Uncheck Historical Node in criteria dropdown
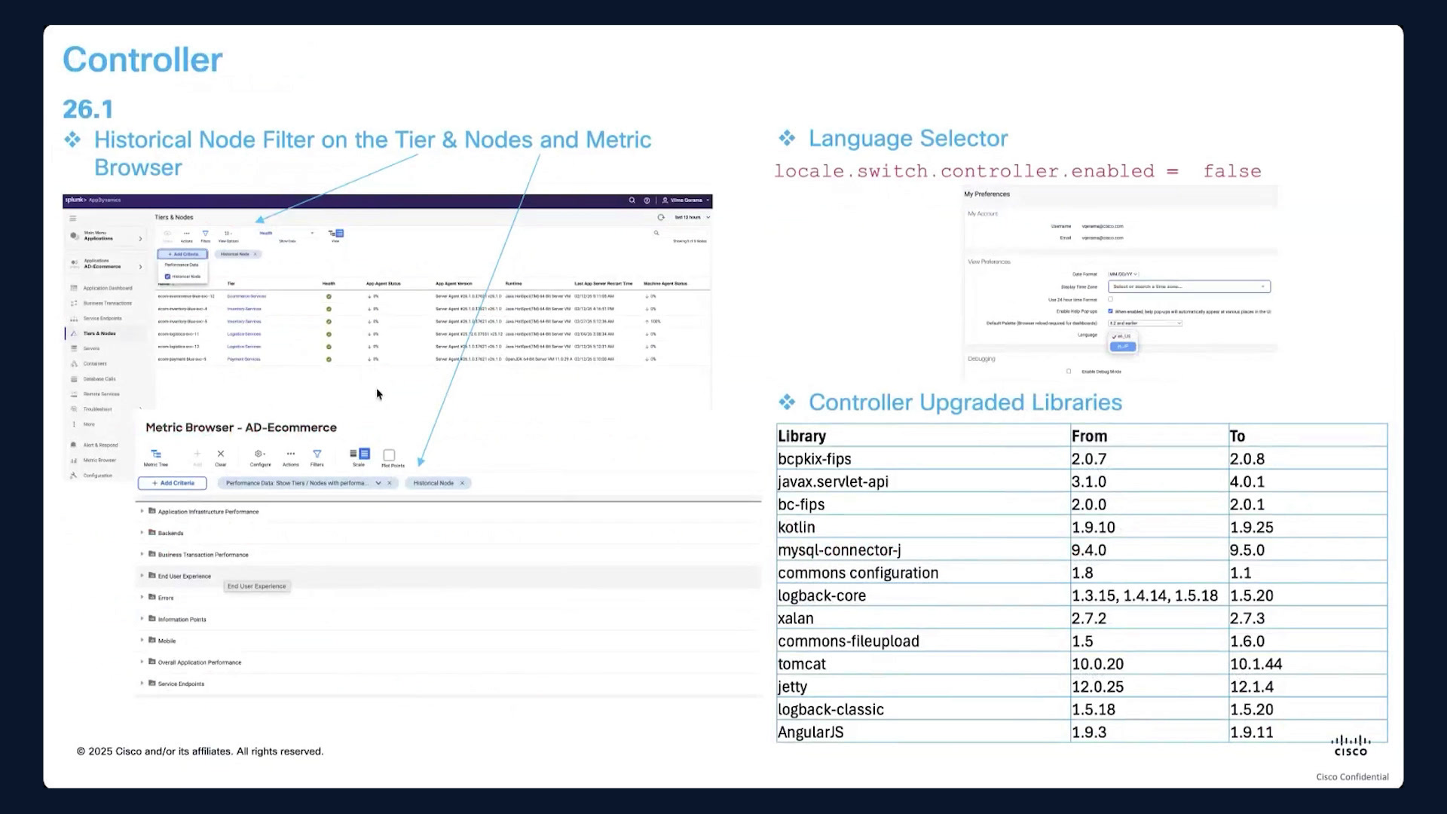The width and height of the screenshot is (1447, 814). (x=167, y=277)
